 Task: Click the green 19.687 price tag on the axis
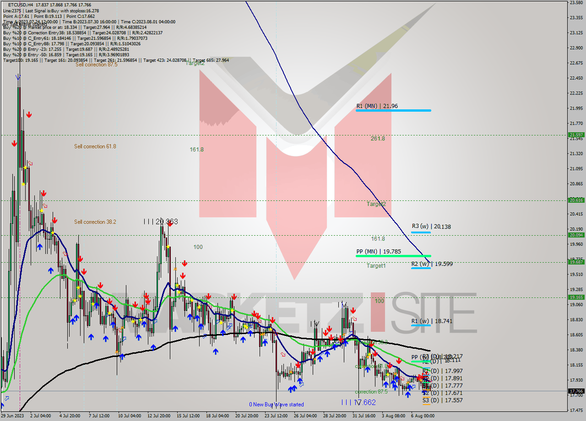pos(576,262)
